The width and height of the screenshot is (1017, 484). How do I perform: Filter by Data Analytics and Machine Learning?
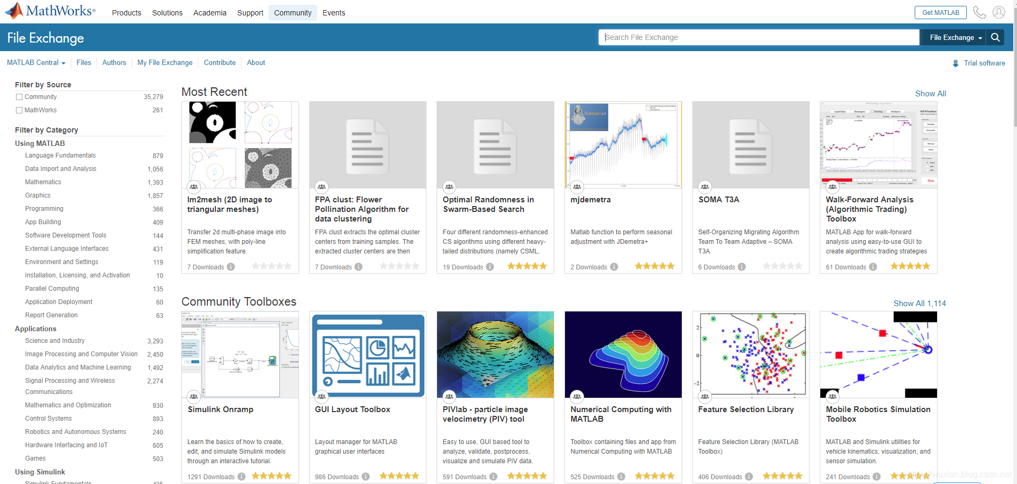click(78, 367)
